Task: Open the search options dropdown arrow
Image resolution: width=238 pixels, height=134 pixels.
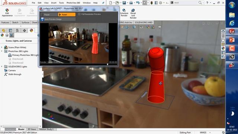Action: click(203, 3)
